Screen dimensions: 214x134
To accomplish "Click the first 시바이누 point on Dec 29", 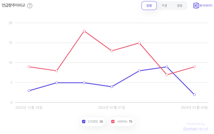I will pos(29,67).
